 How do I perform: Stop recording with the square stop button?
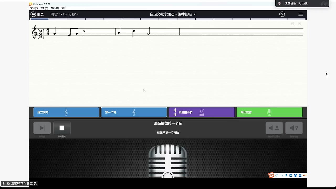tap(62, 128)
